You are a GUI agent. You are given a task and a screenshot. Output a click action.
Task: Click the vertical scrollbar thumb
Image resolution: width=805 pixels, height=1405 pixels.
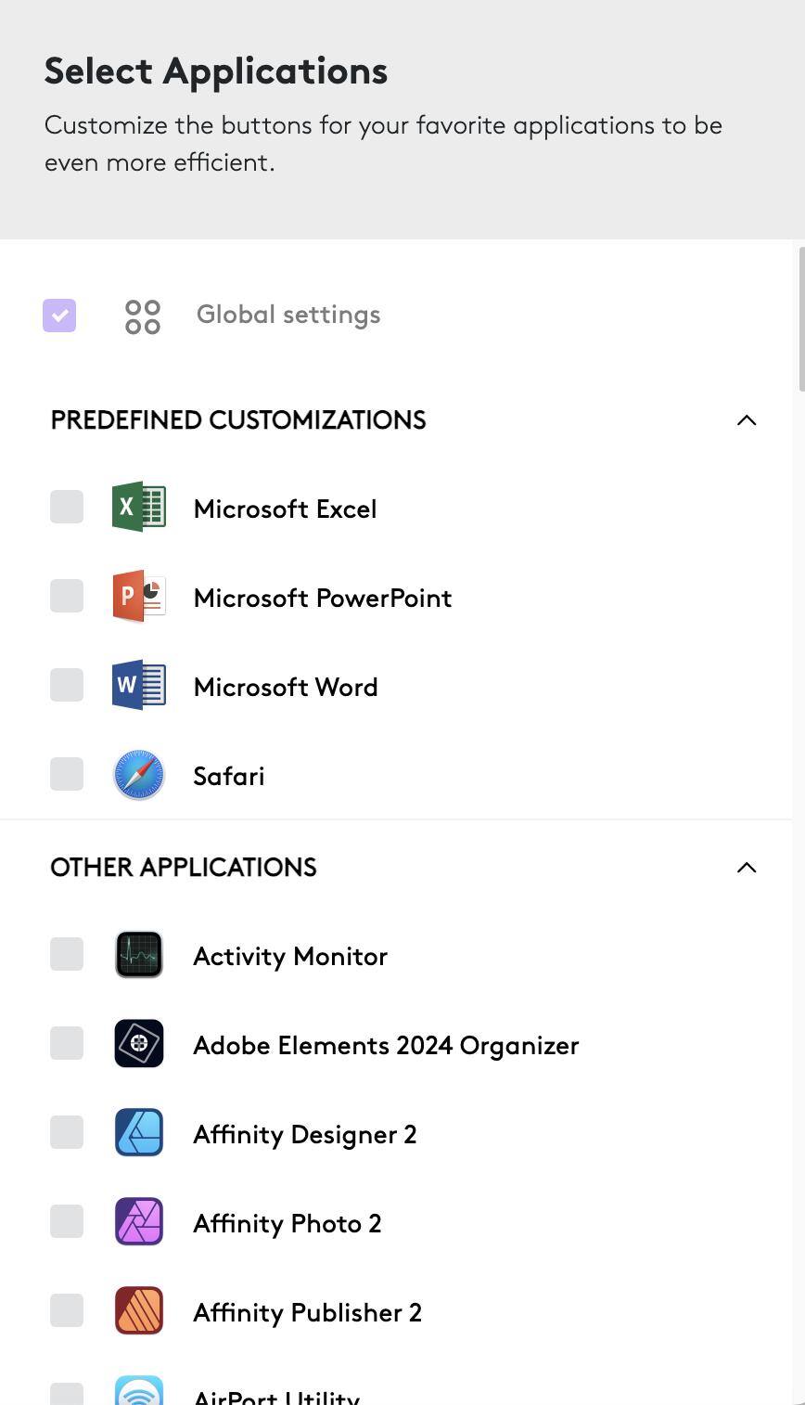pyautogui.click(x=800, y=318)
